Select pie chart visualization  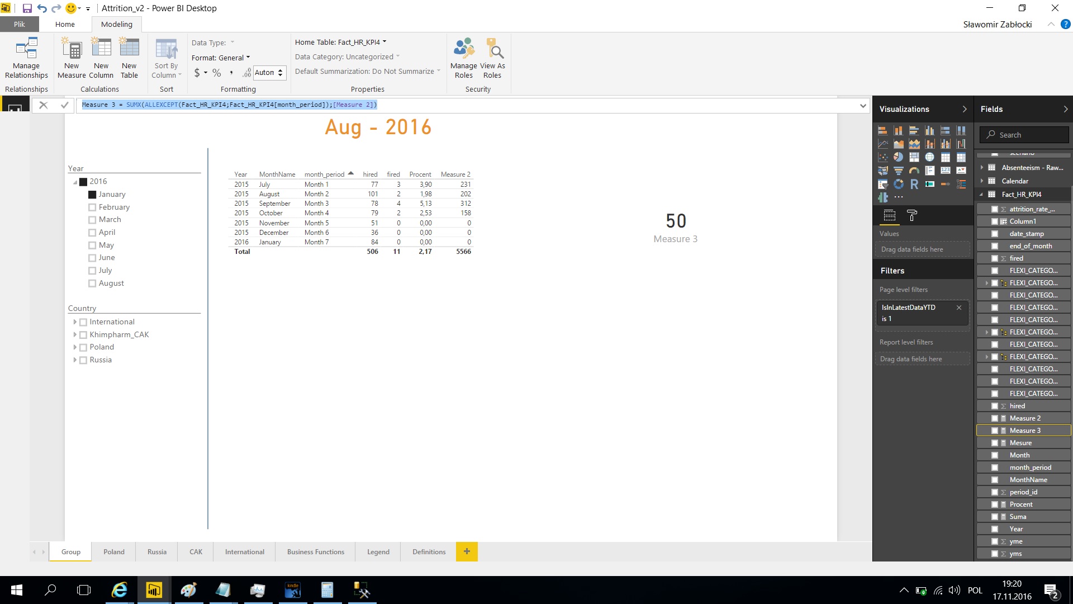[898, 157]
